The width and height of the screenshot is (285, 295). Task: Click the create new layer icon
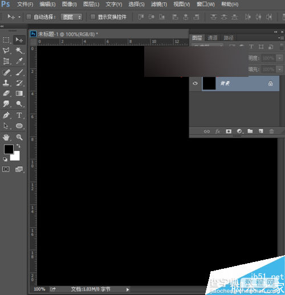pos(260,131)
